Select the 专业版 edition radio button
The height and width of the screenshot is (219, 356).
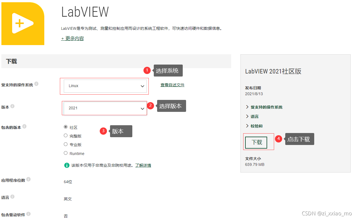(x=66, y=144)
